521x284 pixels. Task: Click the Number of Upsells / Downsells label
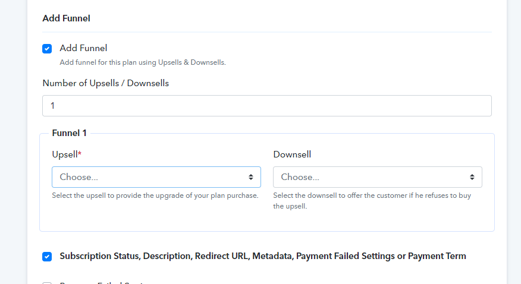click(106, 83)
